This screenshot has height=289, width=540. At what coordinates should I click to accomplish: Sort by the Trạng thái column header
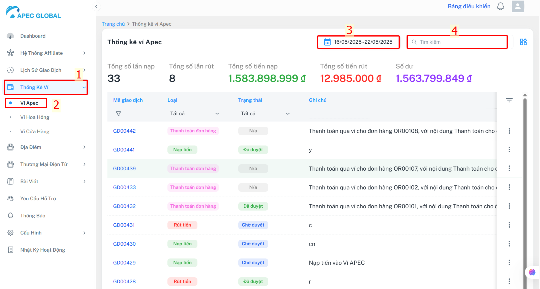[x=250, y=100]
